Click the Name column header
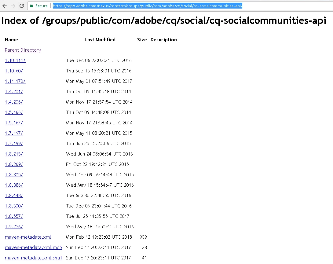This screenshot has height=264, width=333. click(12, 40)
